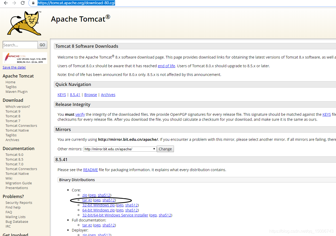Screen dimensions: 336x236
Task: Open Presentations sidebar link
Action: (17, 188)
